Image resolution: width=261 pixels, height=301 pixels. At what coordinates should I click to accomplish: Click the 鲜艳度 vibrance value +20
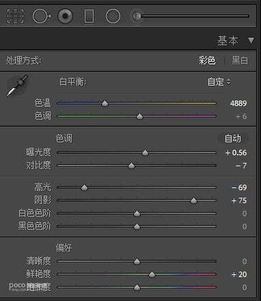point(239,274)
